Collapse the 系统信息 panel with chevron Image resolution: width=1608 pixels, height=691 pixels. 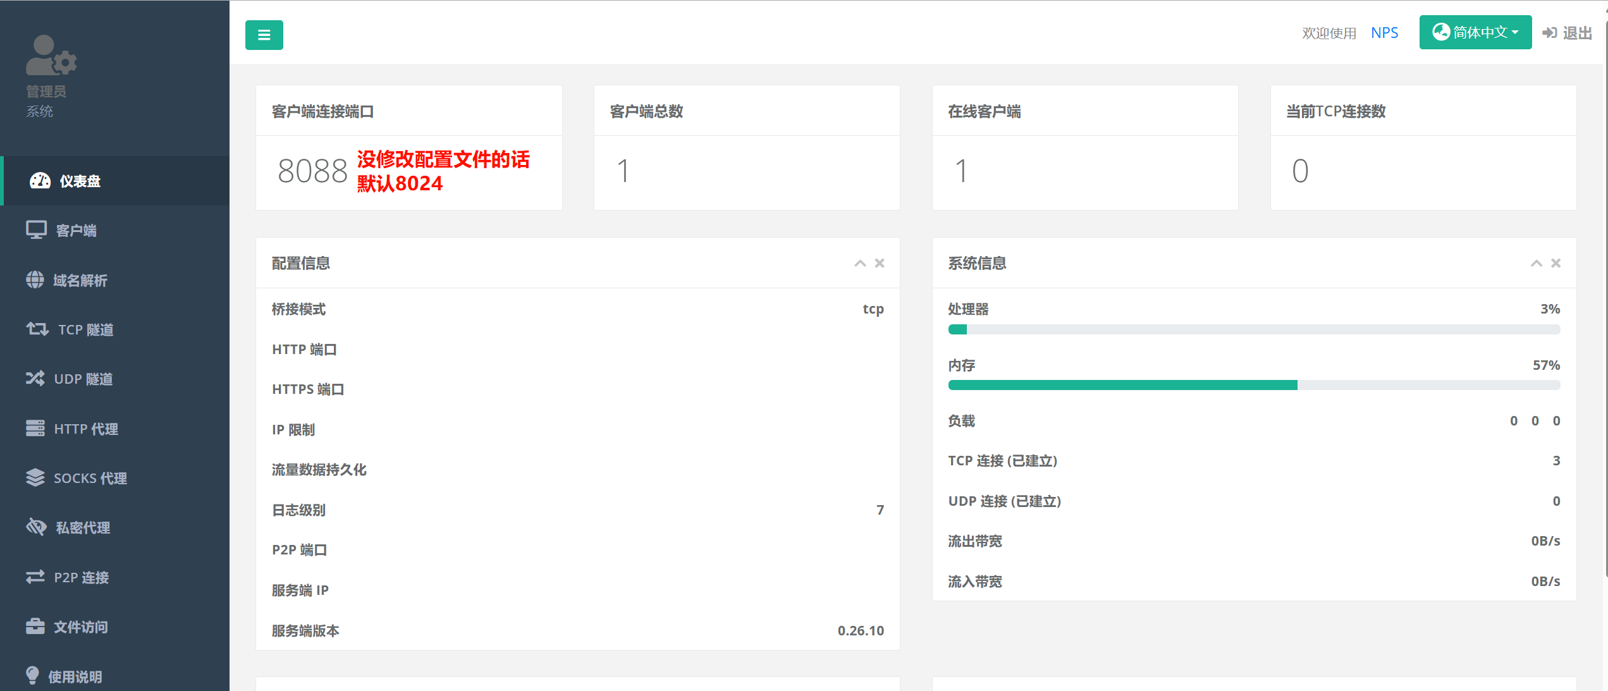pos(1536,263)
